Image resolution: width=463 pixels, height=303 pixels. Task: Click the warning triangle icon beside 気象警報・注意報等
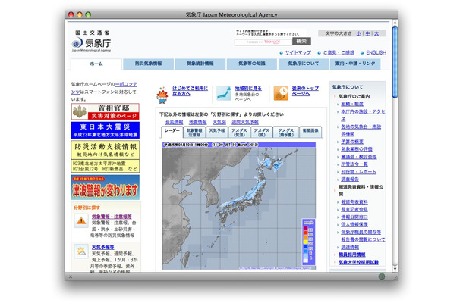pyautogui.click(x=81, y=220)
